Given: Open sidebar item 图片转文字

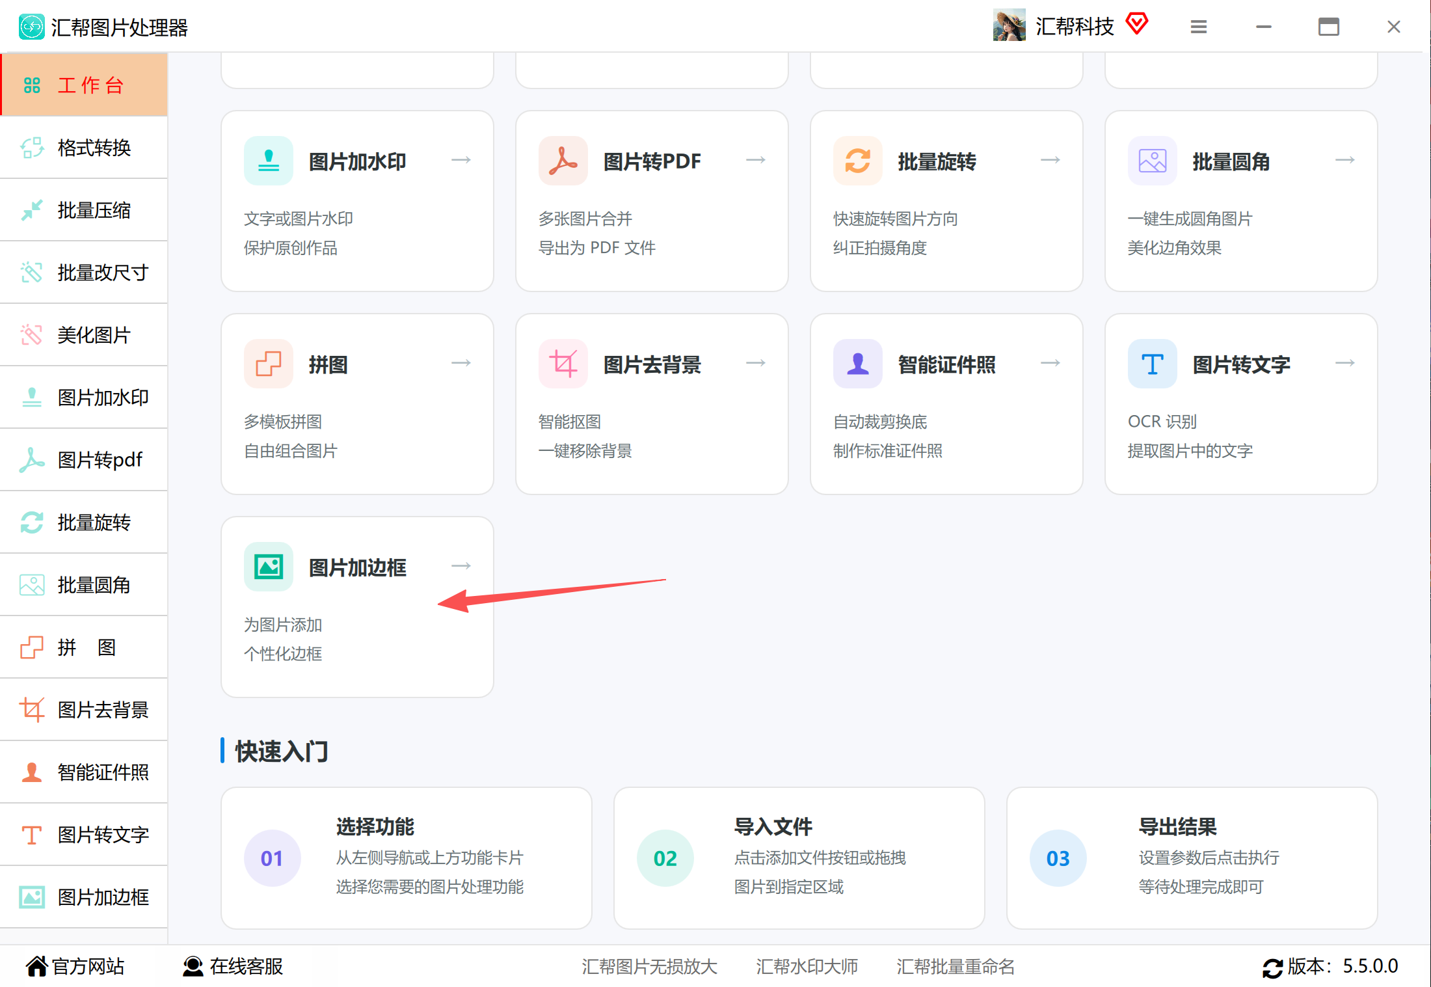Looking at the screenshot, I should [84, 835].
